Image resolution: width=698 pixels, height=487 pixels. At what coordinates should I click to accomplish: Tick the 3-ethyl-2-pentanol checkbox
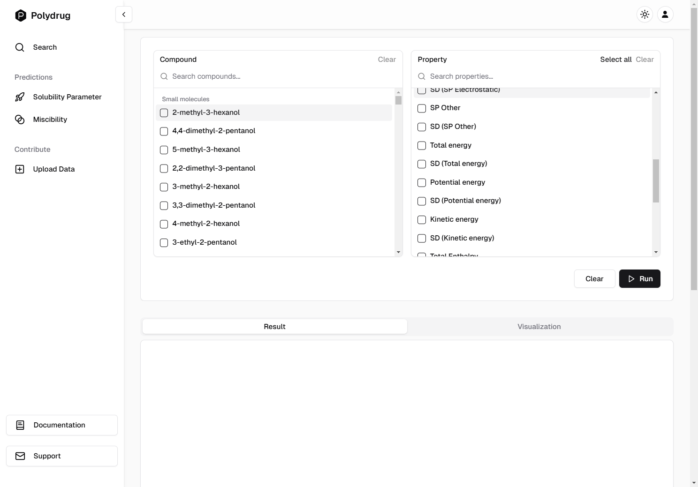coord(164,243)
